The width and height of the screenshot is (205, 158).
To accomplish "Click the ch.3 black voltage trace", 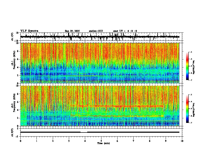I will (100, 132).
